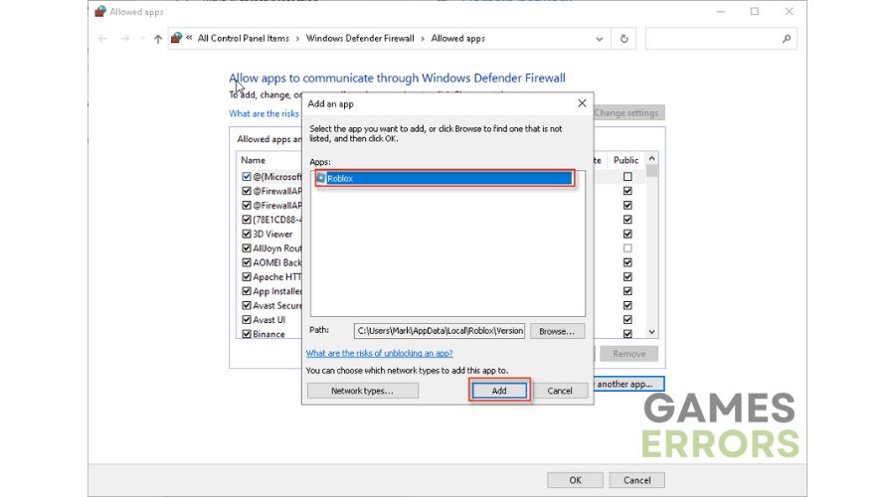Image resolution: width=895 pixels, height=497 pixels.
Task: Click All Control Panel Items breadcrumb
Action: (244, 38)
